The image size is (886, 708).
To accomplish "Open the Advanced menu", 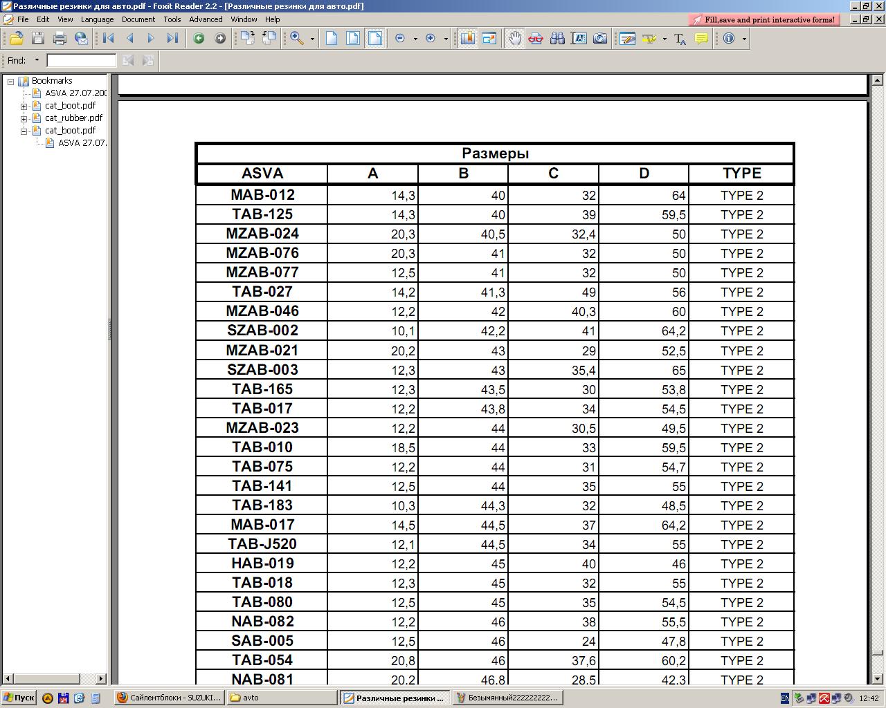I will coord(206,19).
